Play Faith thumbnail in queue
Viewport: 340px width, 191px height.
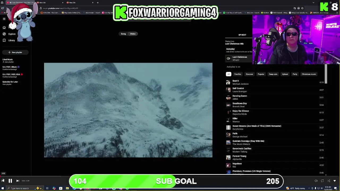point(228,135)
